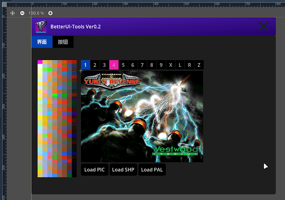Click the Yuri's Revenge preview image

(x=142, y=117)
